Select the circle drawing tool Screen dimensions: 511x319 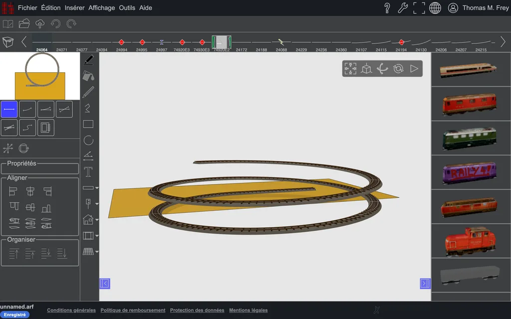pyautogui.click(x=88, y=140)
